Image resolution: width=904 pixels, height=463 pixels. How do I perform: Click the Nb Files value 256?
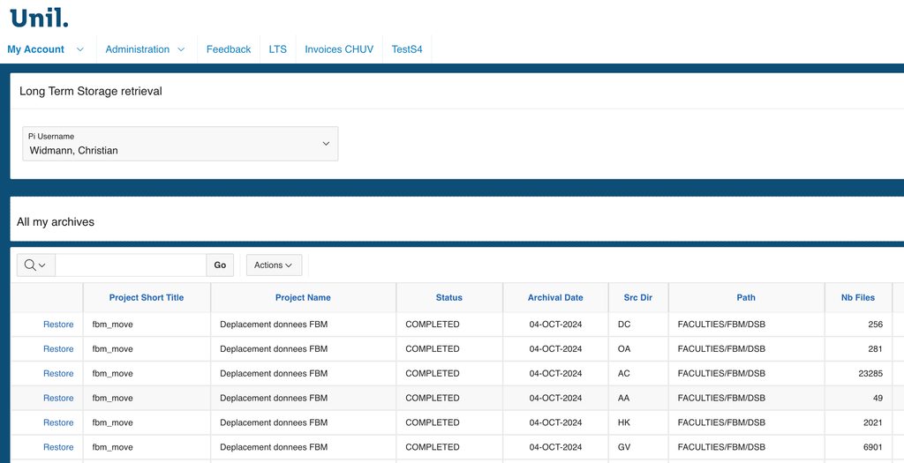coord(875,325)
